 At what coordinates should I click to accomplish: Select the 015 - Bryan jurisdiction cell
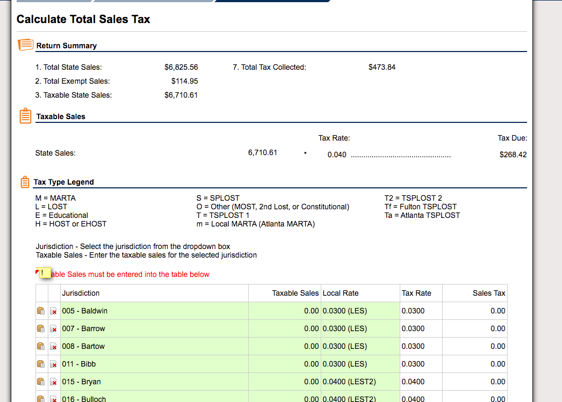[155, 382]
